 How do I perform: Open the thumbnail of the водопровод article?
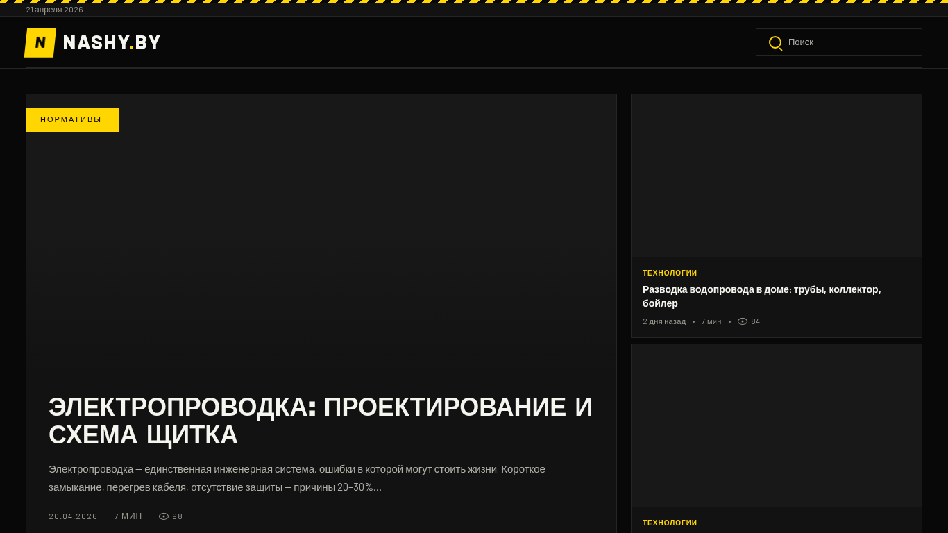776,176
